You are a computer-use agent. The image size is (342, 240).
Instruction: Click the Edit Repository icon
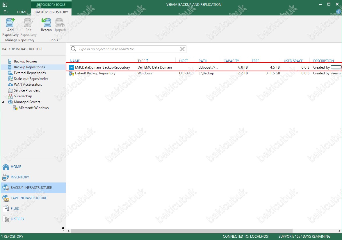pos(28,23)
